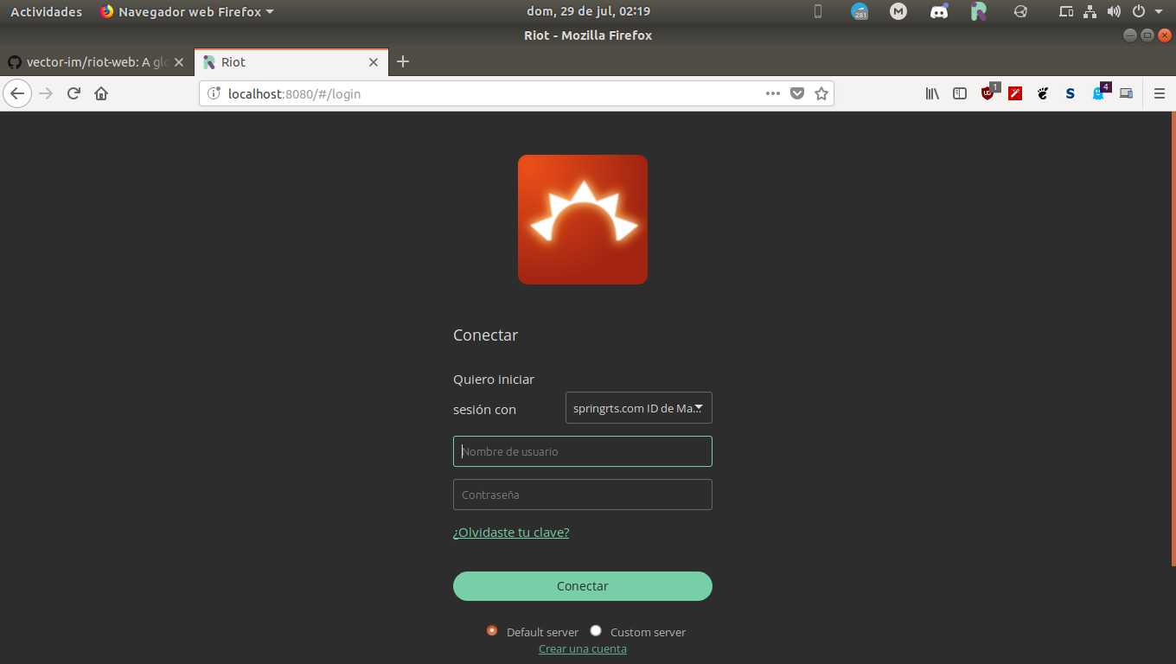Click the page vertical scrollbar

coord(1173,339)
